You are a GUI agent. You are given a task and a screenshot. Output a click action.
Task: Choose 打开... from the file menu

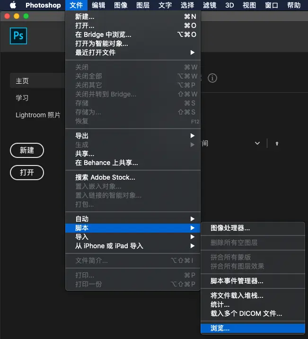click(x=133, y=26)
